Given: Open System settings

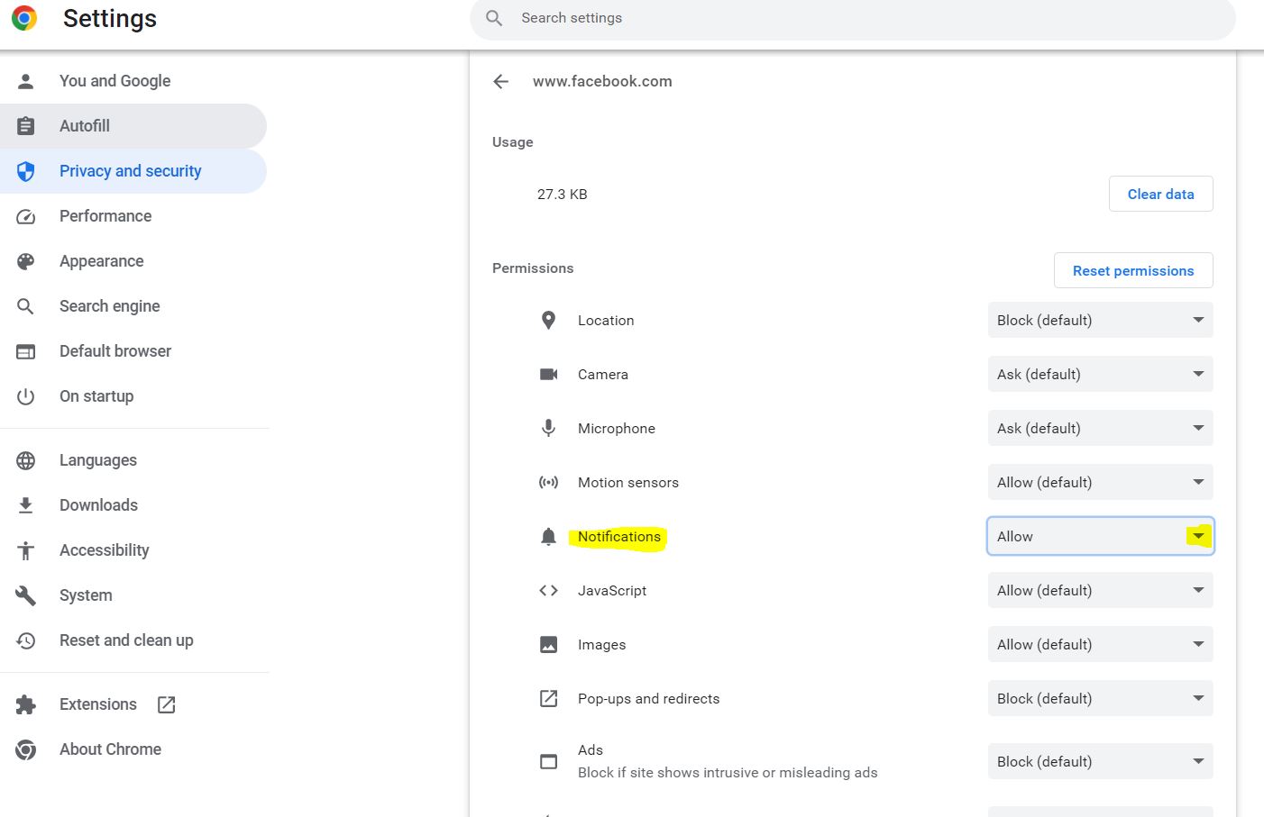Looking at the screenshot, I should [x=133, y=595].
